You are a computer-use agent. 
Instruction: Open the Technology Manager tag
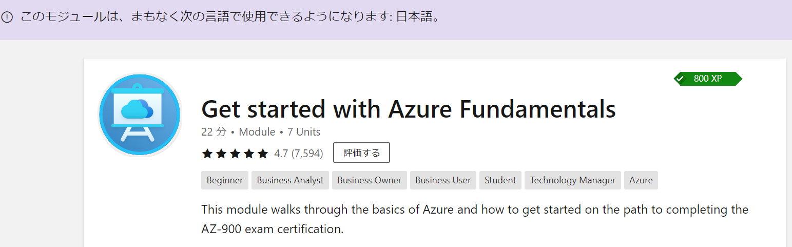tap(573, 180)
